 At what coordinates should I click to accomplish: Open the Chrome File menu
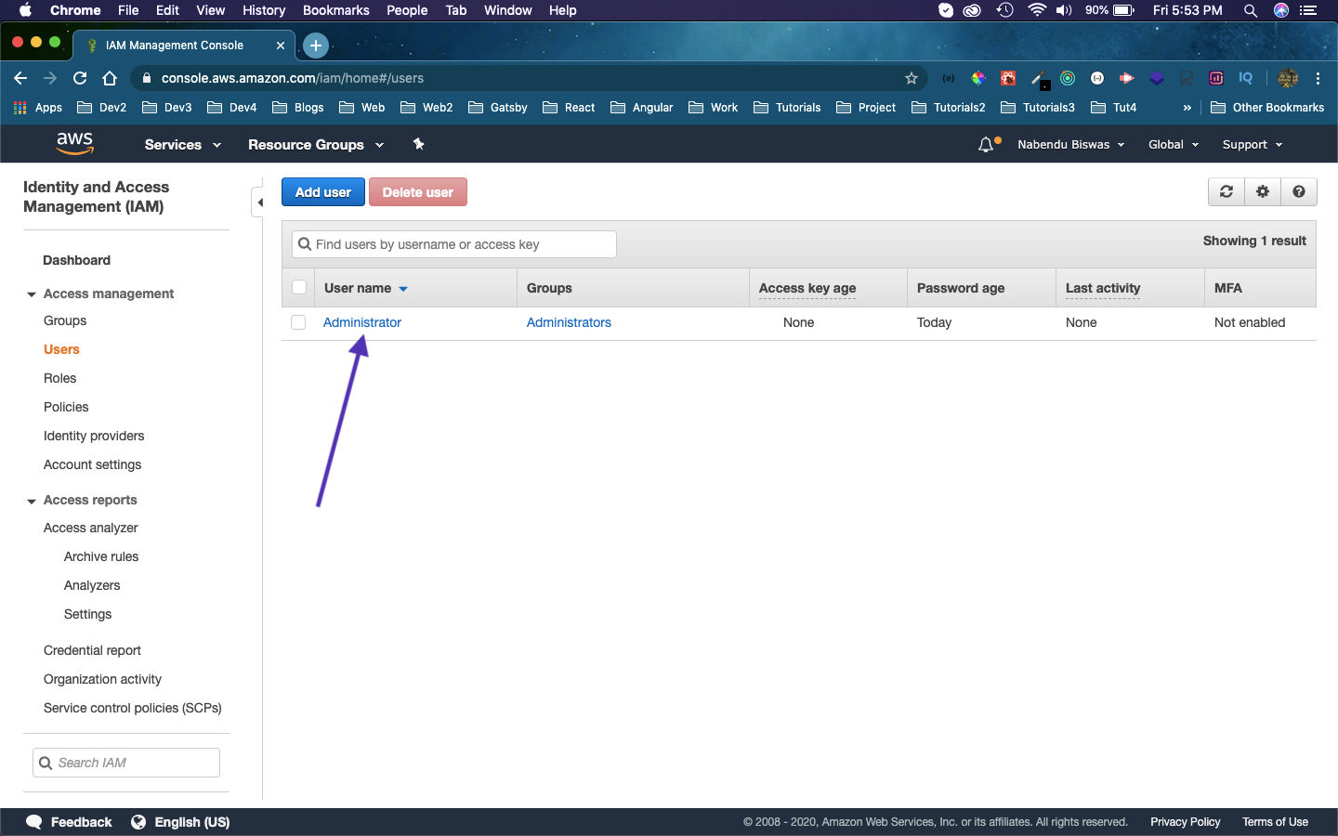tap(128, 10)
